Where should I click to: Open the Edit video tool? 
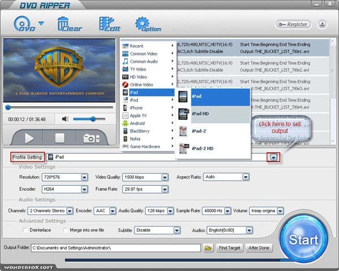(110, 24)
